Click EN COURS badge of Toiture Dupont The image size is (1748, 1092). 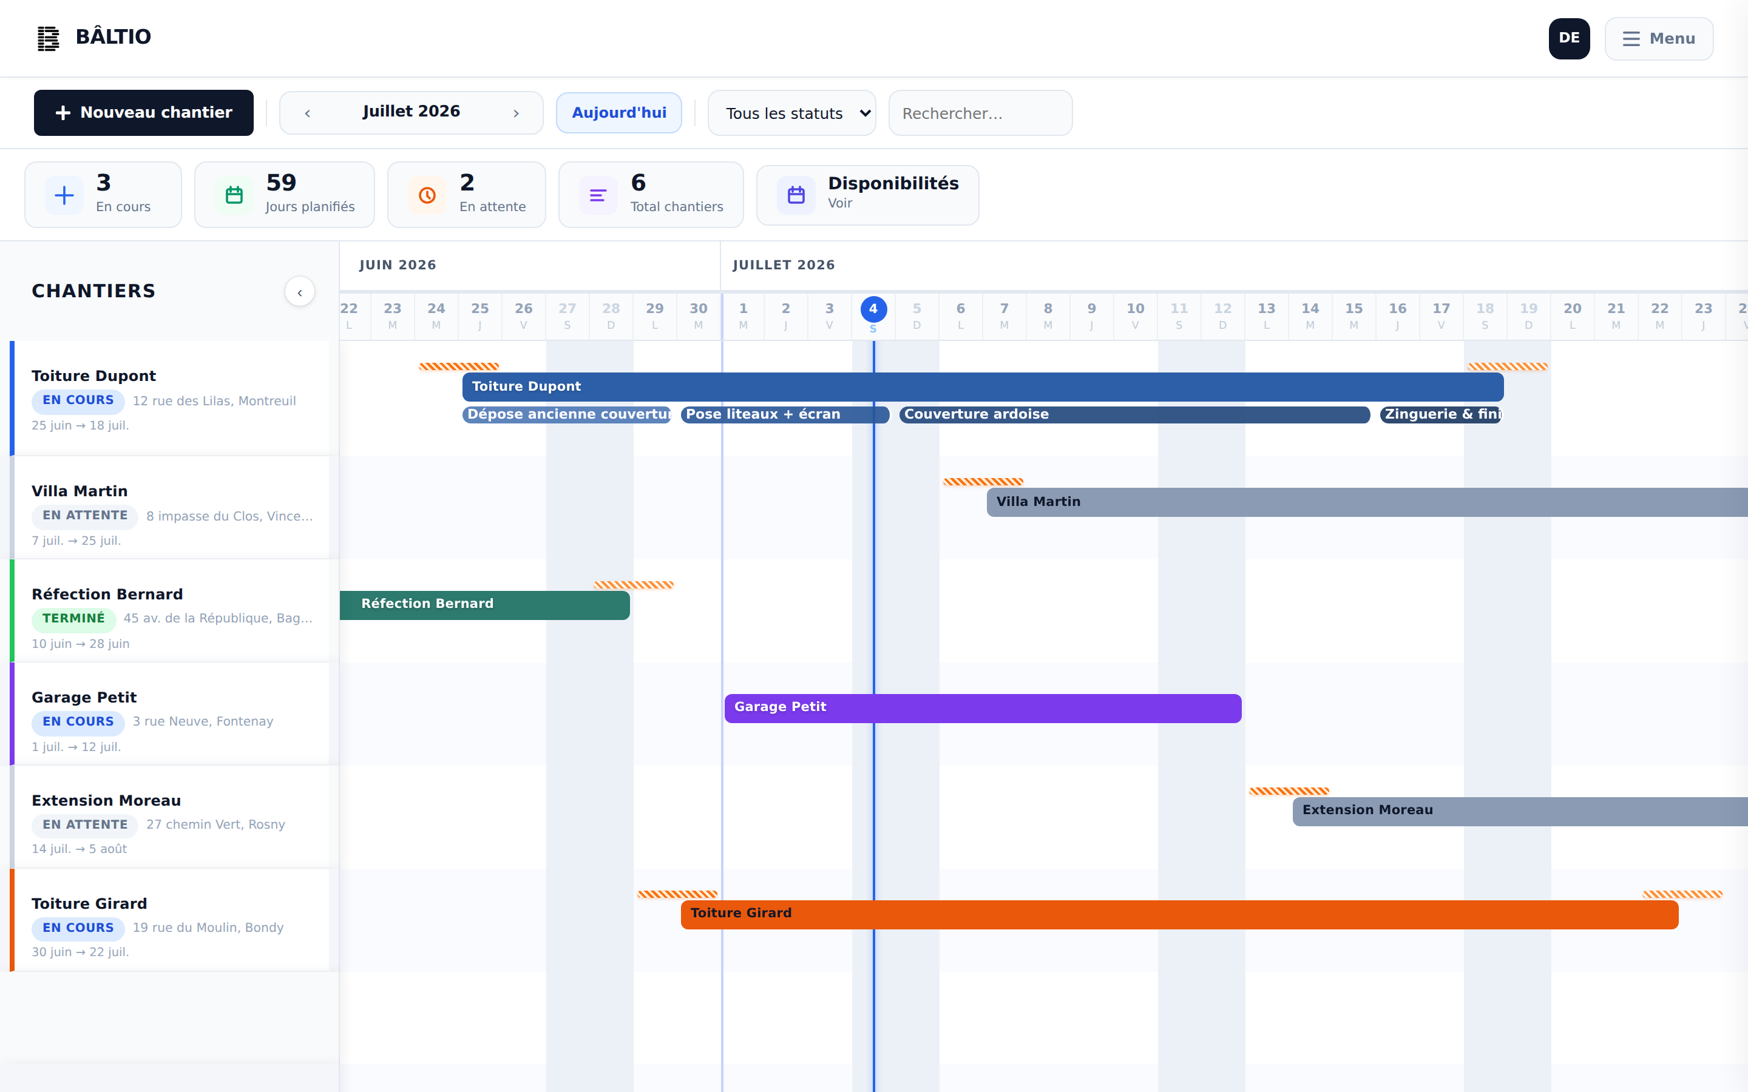tap(78, 401)
